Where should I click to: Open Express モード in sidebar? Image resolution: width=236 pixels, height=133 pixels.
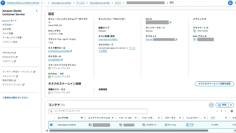tap(9, 20)
